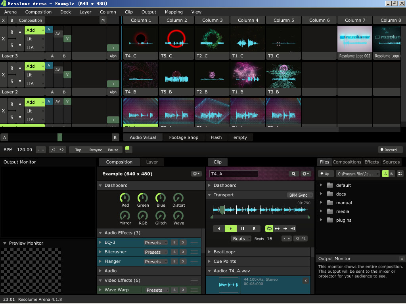Open the BPM Sync transport dropdown
Image resolution: width=406 pixels, height=304 pixels.
pyautogui.click(x=299, y=195)
